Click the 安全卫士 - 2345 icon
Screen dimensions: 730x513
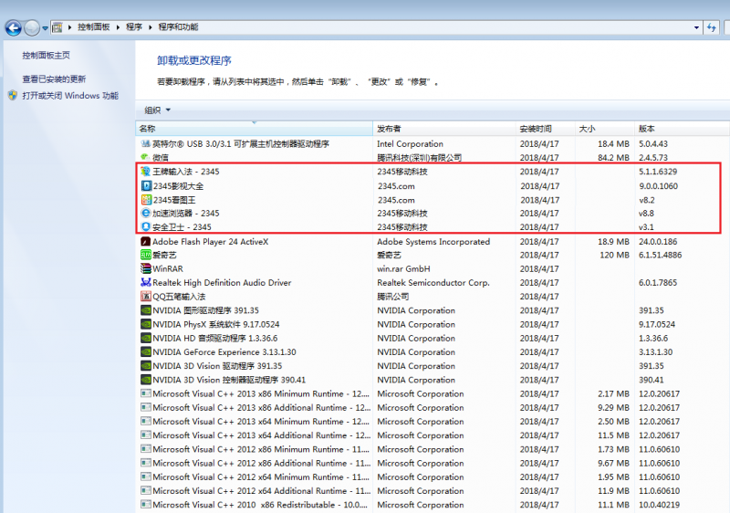(x=146, y=226)
